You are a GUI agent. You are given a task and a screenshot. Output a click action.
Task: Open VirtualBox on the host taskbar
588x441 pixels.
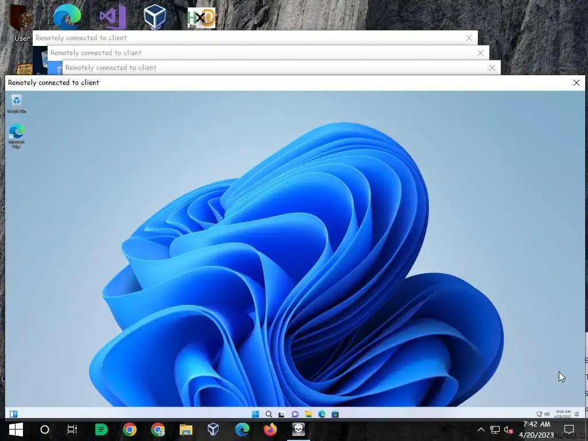pos(214,430)
